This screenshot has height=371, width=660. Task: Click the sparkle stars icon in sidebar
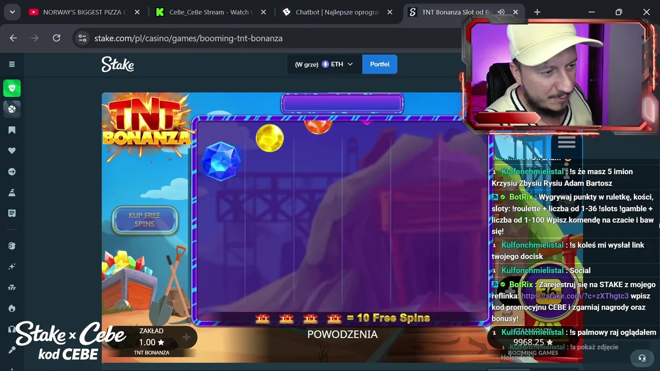click(x=12, y=266)
